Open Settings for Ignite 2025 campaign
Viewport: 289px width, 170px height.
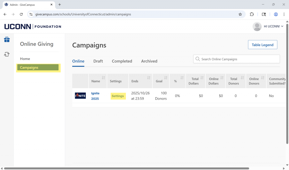pos(118,96)
